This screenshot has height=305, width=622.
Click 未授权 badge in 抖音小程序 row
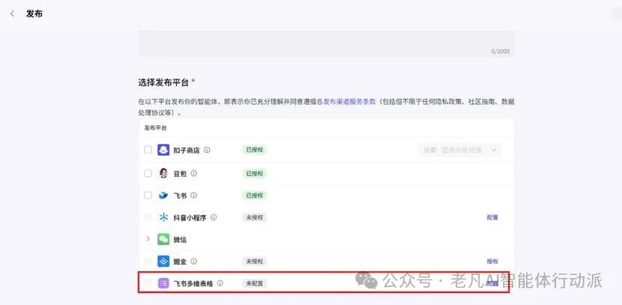[254, 217]
